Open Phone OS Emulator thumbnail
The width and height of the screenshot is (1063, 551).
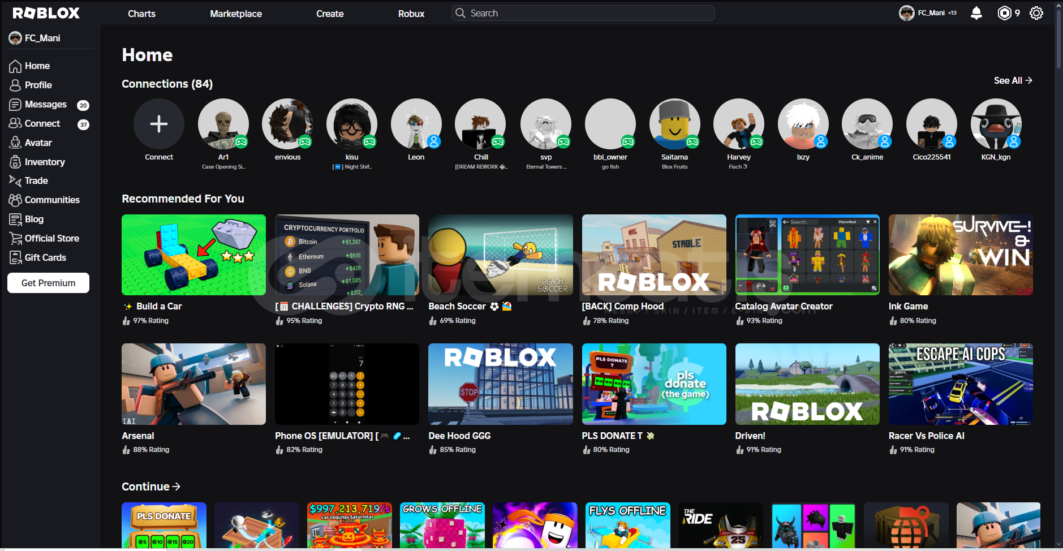[347, 384]
